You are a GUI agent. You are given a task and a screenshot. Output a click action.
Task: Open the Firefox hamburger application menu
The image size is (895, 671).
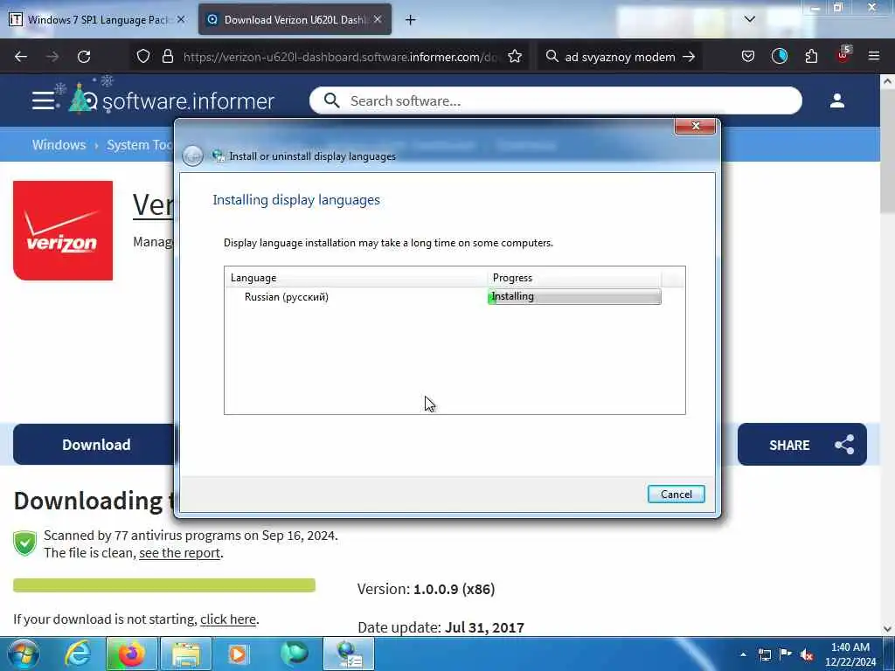pos(874,57)
